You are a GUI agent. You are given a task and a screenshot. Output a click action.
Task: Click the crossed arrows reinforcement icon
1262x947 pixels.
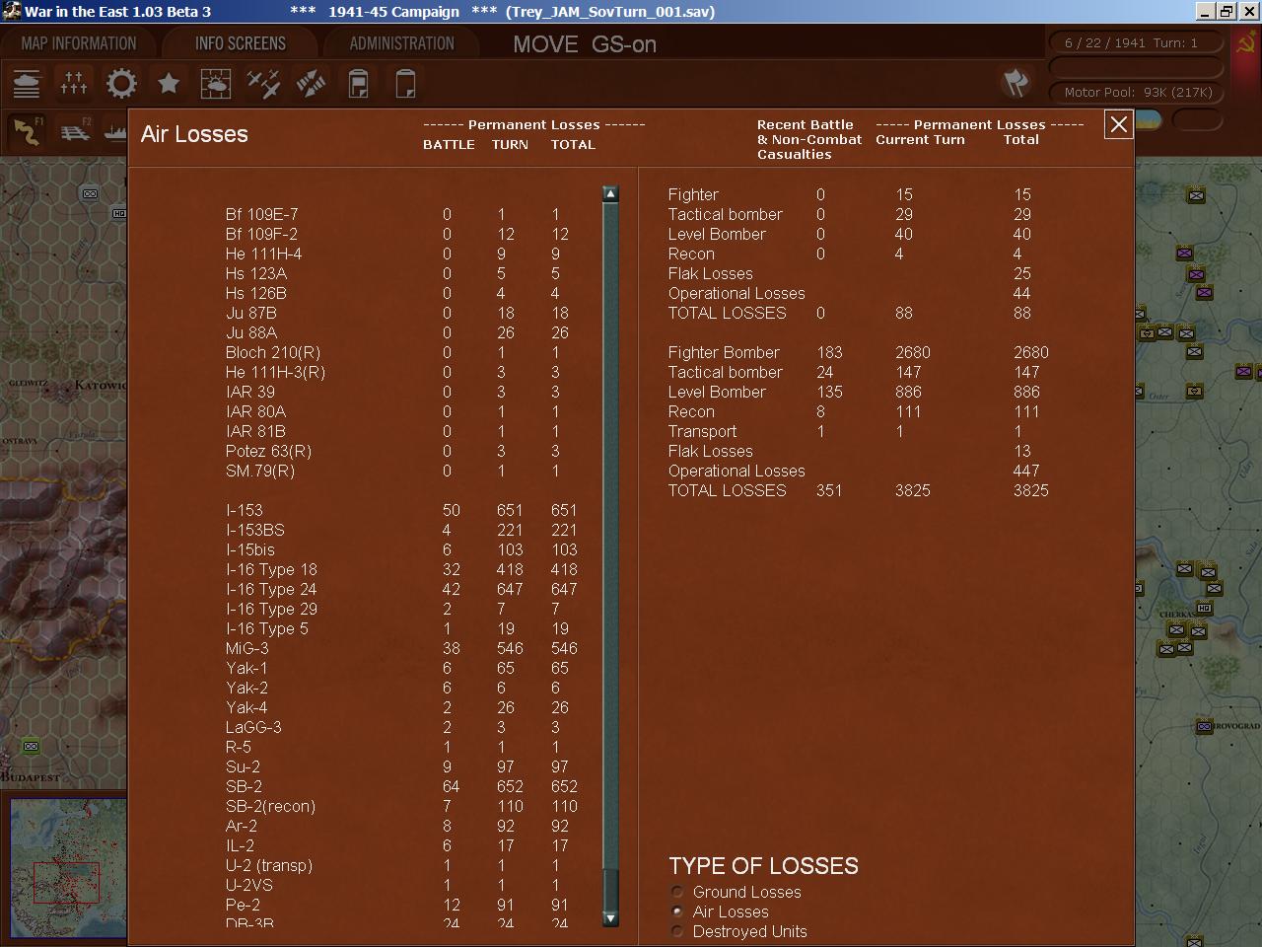click(x=311, y=84)
